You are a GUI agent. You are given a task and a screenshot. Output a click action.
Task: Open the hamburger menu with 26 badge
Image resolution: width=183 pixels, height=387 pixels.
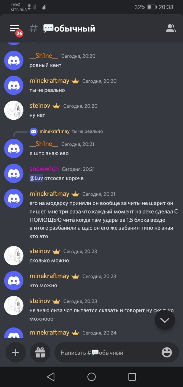tap(14, 28)
